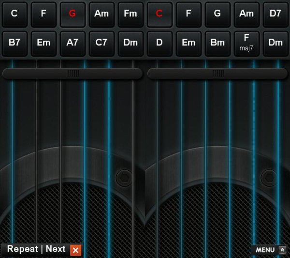This screenshot has width=290, height=258.
Task: Play the Bm chord button
Action: [x=217, y=44]
